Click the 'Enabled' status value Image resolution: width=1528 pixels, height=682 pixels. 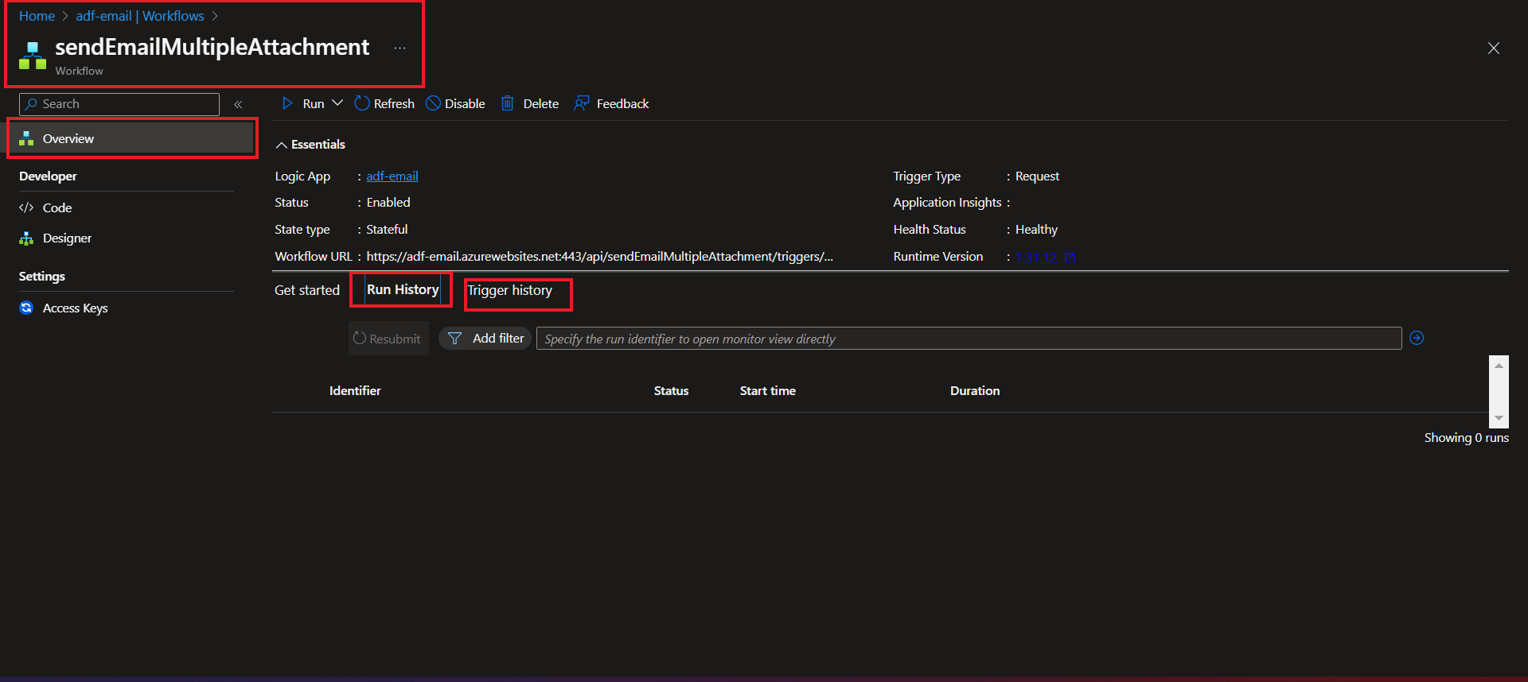388,203
